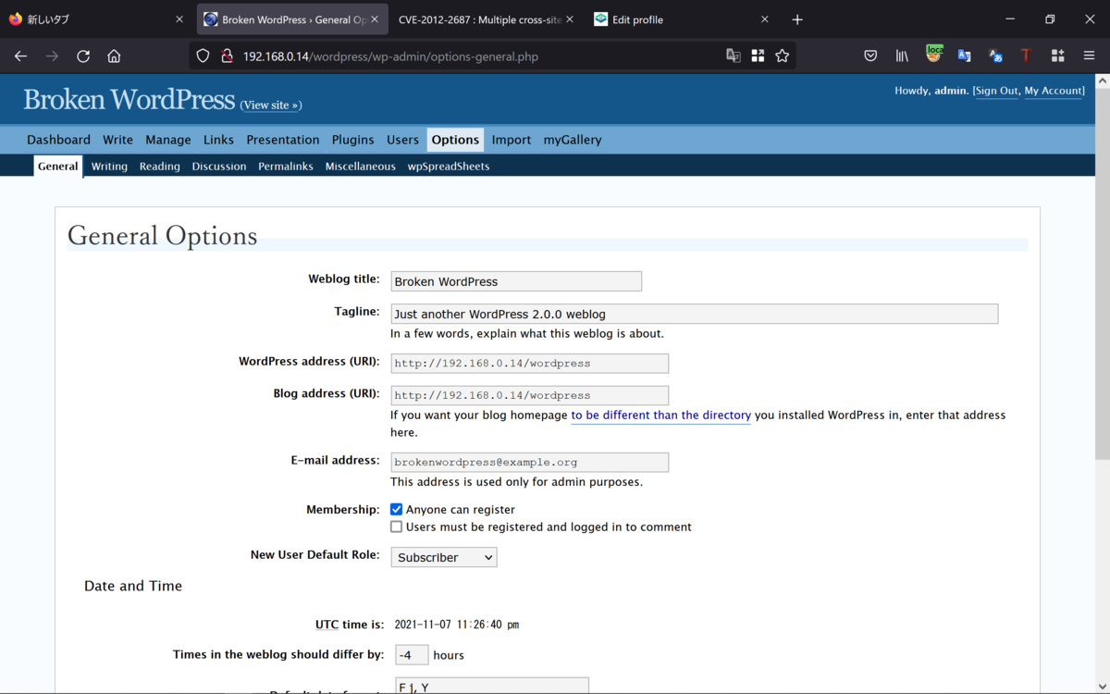Image resolution: width=1110 pixels, height=694 pixels.
Task: Click the E-mail address field
Action: [x=529, y=462]
